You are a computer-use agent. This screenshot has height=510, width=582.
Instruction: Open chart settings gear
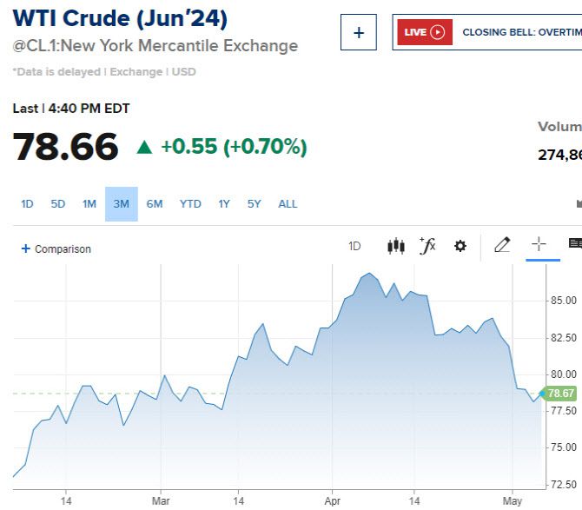460,246
